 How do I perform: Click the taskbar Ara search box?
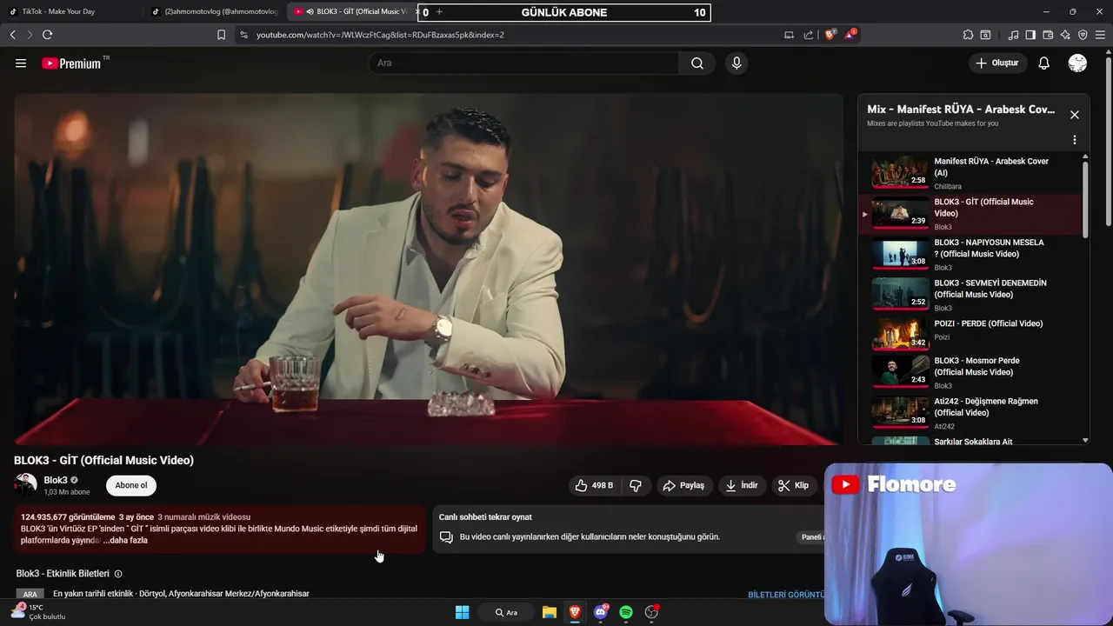pos(507,612)
